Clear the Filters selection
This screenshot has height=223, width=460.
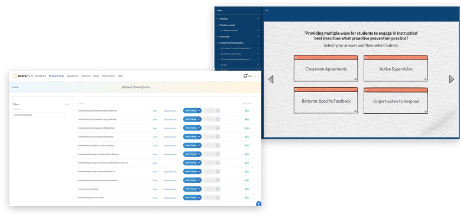tap(67, 104)
